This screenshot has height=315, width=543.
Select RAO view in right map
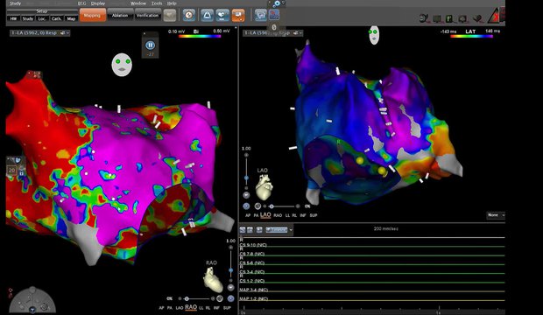coord(278,215)
